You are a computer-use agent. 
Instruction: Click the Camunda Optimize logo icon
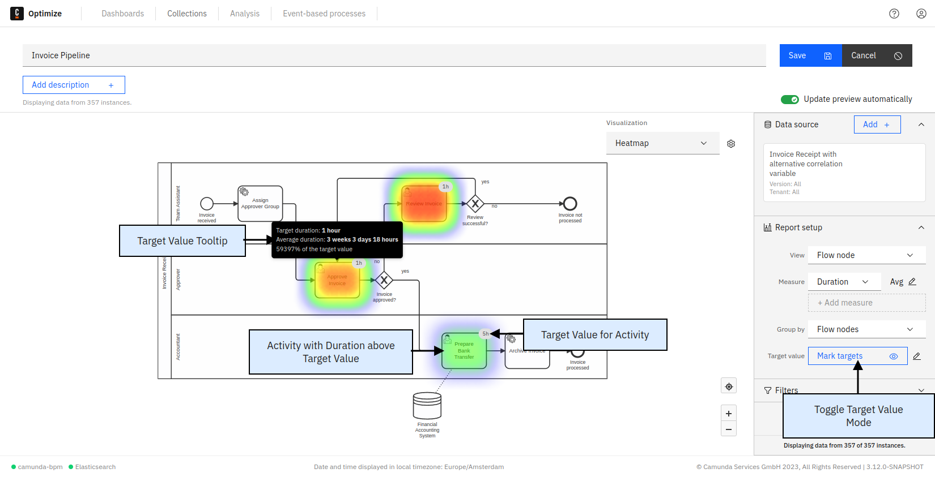17,14
